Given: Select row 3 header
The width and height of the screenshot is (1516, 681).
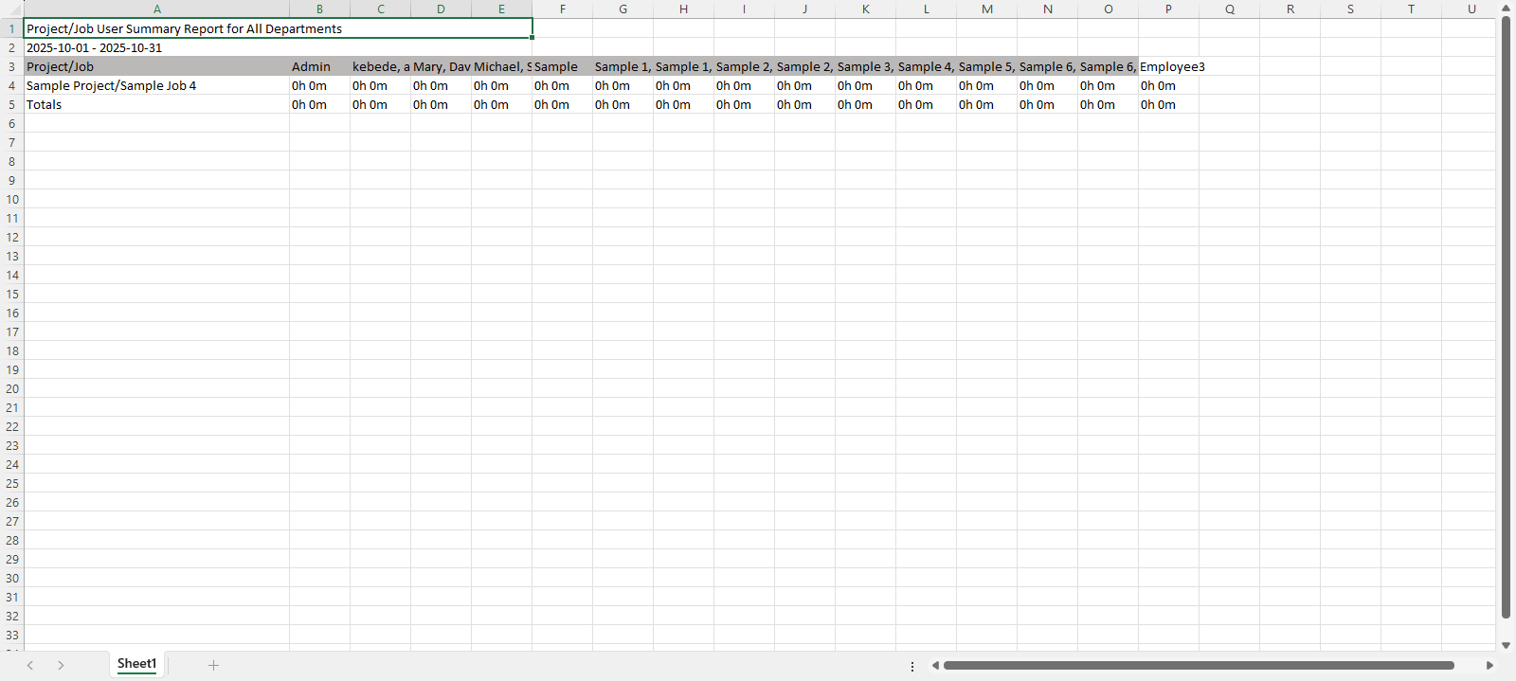Looking at the screenshot, I should click(x=11, y=67).
